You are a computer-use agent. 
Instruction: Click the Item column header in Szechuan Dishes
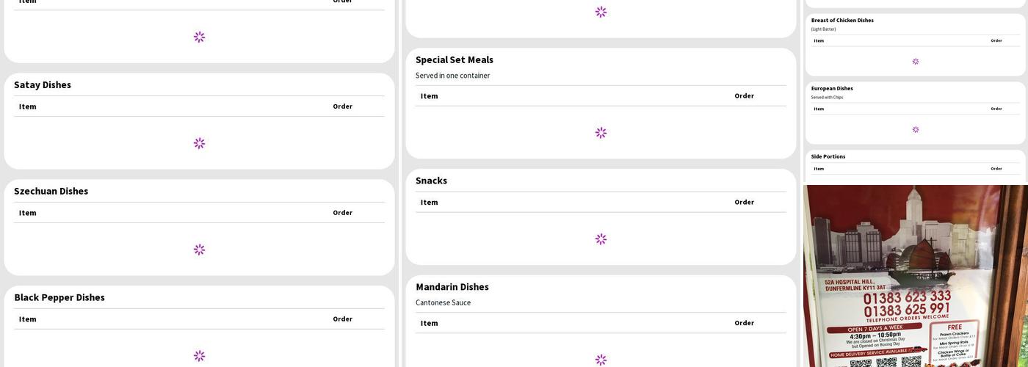pos(28,213)
